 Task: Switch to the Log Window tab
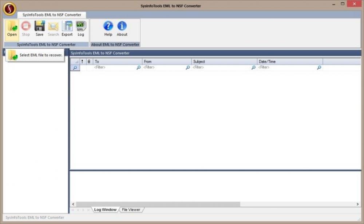(x=105, y=209)
